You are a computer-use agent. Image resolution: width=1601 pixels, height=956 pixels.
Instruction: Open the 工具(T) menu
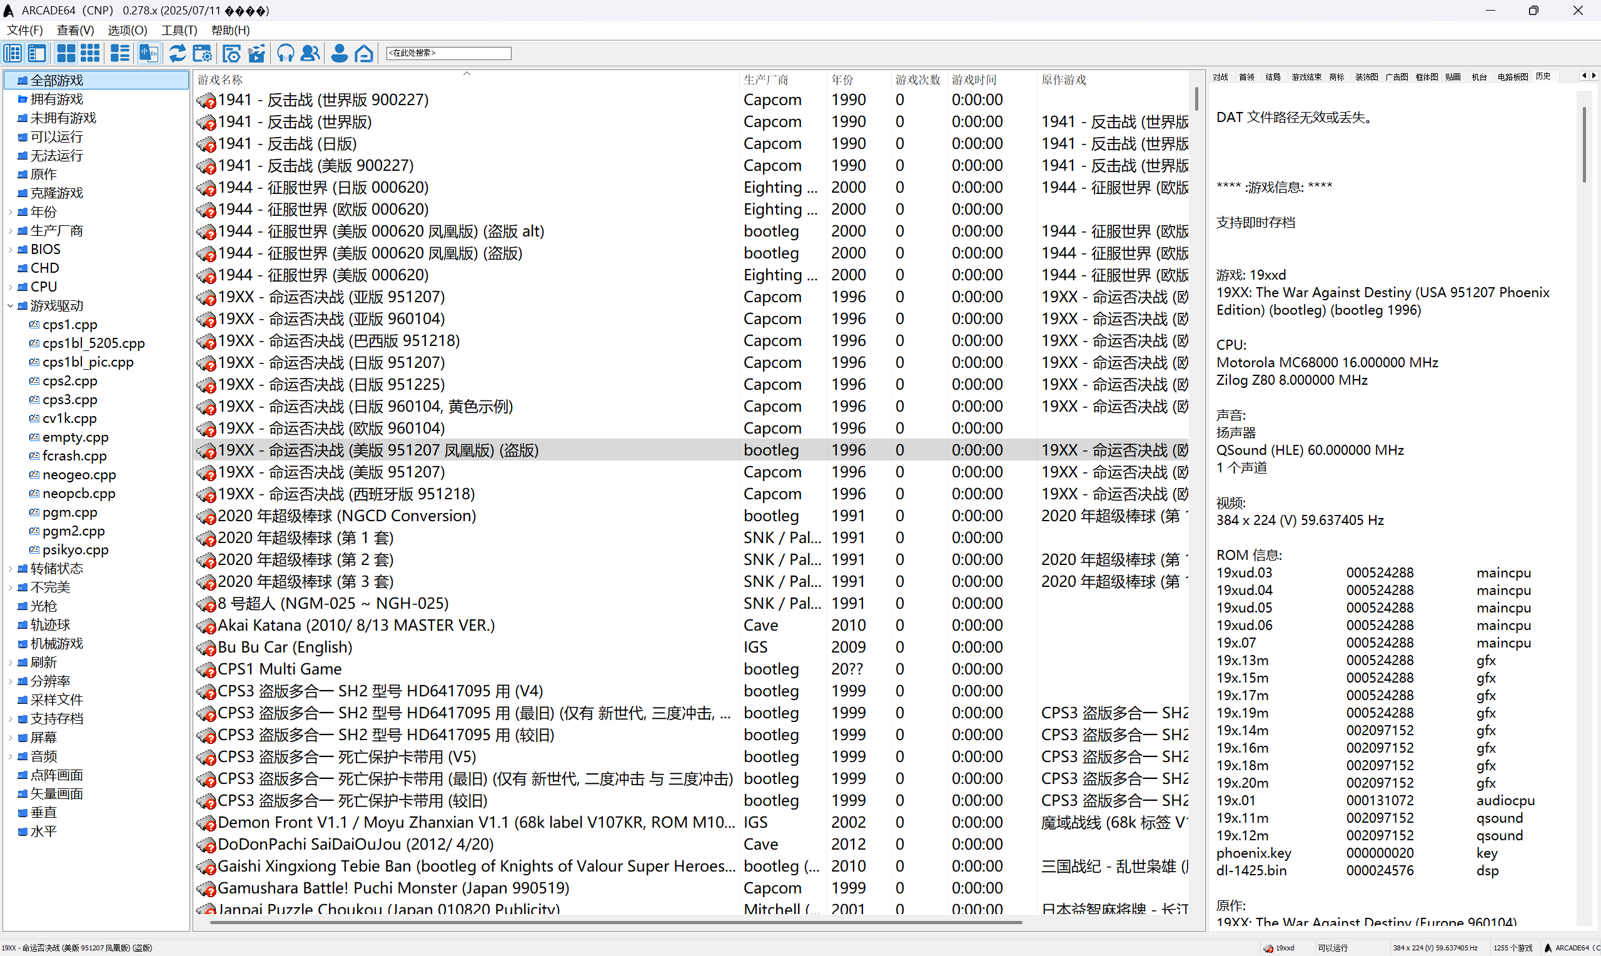[x=179, y=30]
